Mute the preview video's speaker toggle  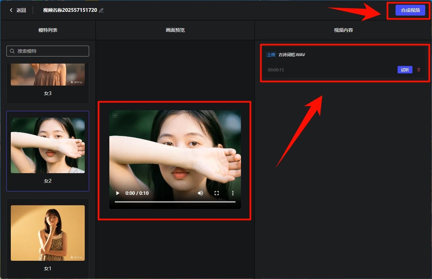coord(200,193)
